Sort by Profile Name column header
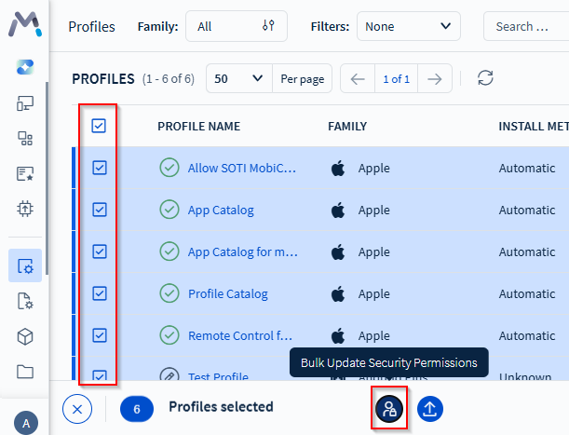 tap(198, 126)
